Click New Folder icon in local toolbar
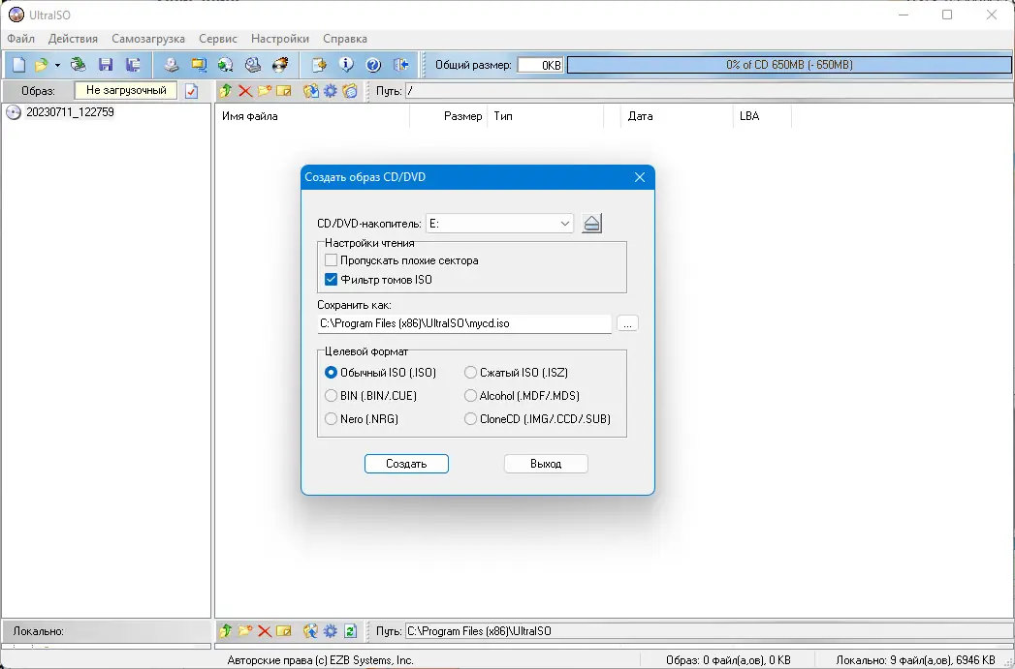Viewport: 1015px width, 669px height. coord(244,631)
